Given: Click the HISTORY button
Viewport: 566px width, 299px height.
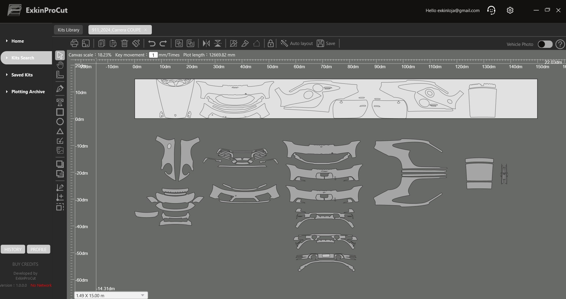Looking at the screenshot, I should tap(13, 249).
